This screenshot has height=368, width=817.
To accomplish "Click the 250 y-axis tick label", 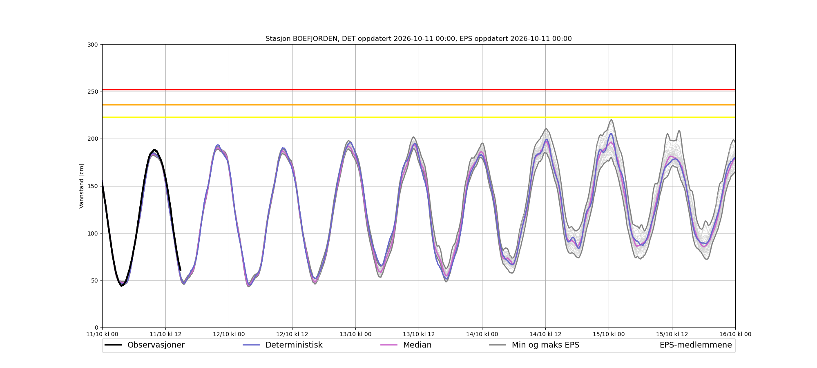I will click(93, 92).
